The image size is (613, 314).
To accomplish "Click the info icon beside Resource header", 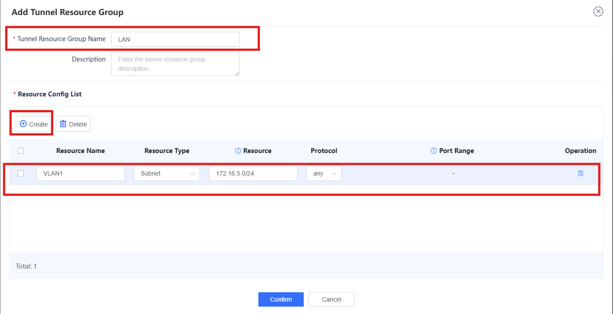I will 238,151.
